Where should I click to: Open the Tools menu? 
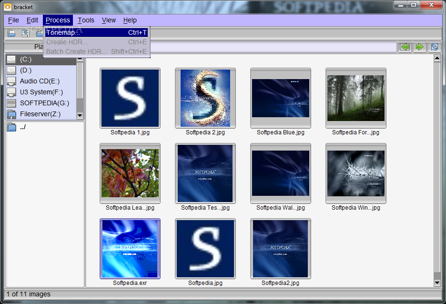pos(86,20)
